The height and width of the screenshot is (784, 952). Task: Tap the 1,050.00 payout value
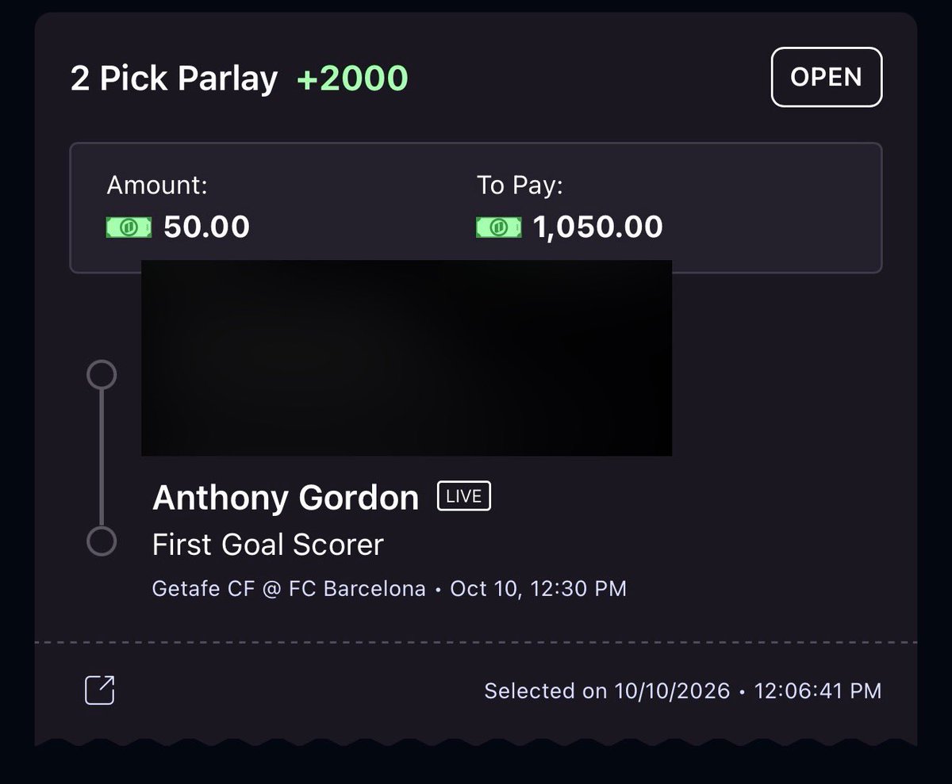tap(598, 228)
